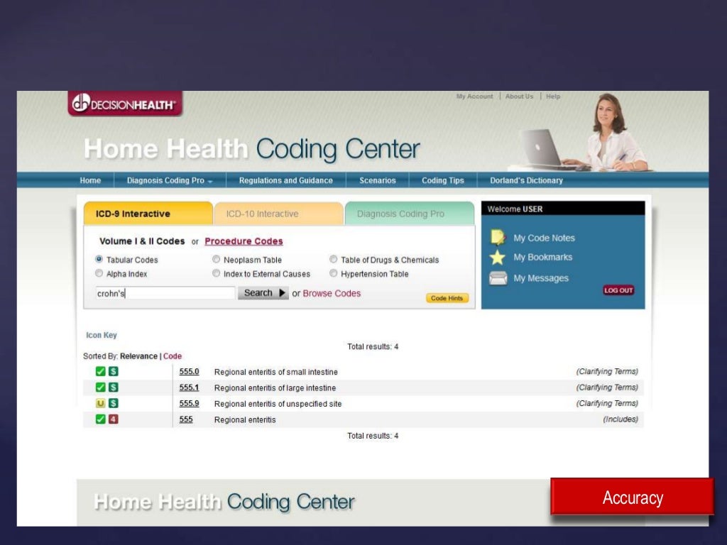Click the search input containing crohn's
727x545 pixels.
[x=165, y=293]
